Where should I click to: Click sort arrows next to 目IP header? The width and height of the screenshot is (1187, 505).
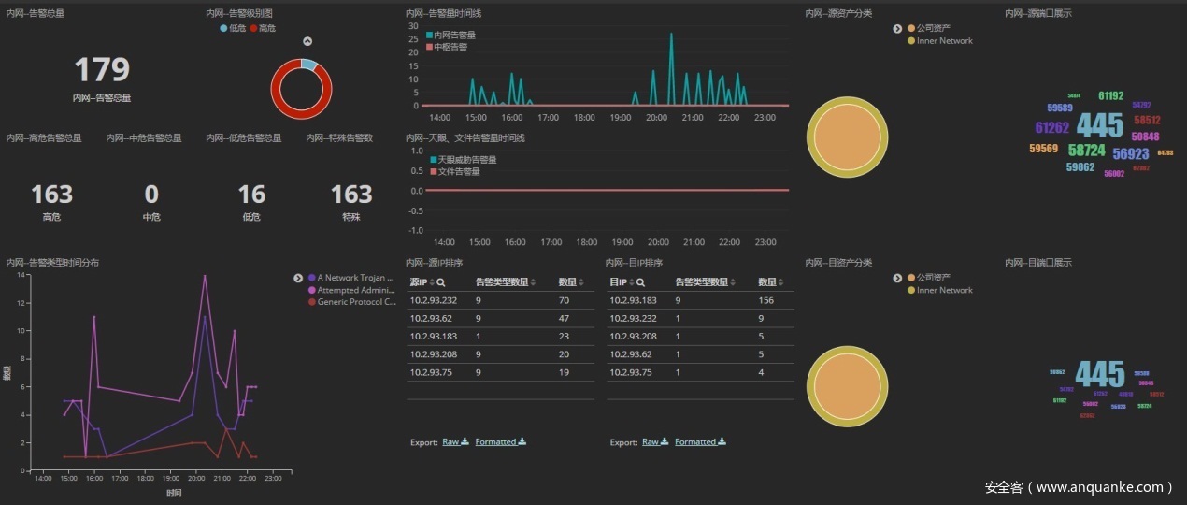click(632, 281)
